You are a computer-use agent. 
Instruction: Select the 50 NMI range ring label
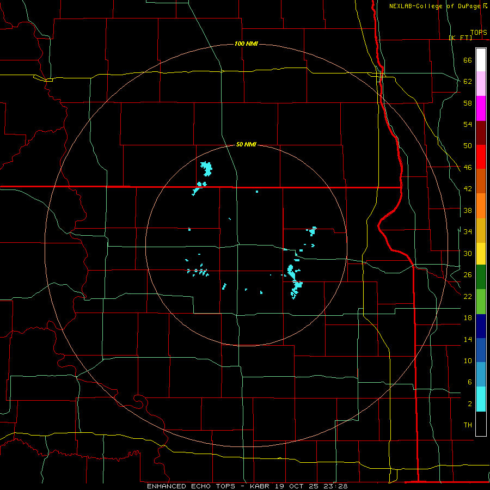pos(246,144)
